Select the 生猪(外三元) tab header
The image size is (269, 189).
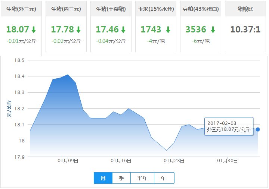pos(21,9)
